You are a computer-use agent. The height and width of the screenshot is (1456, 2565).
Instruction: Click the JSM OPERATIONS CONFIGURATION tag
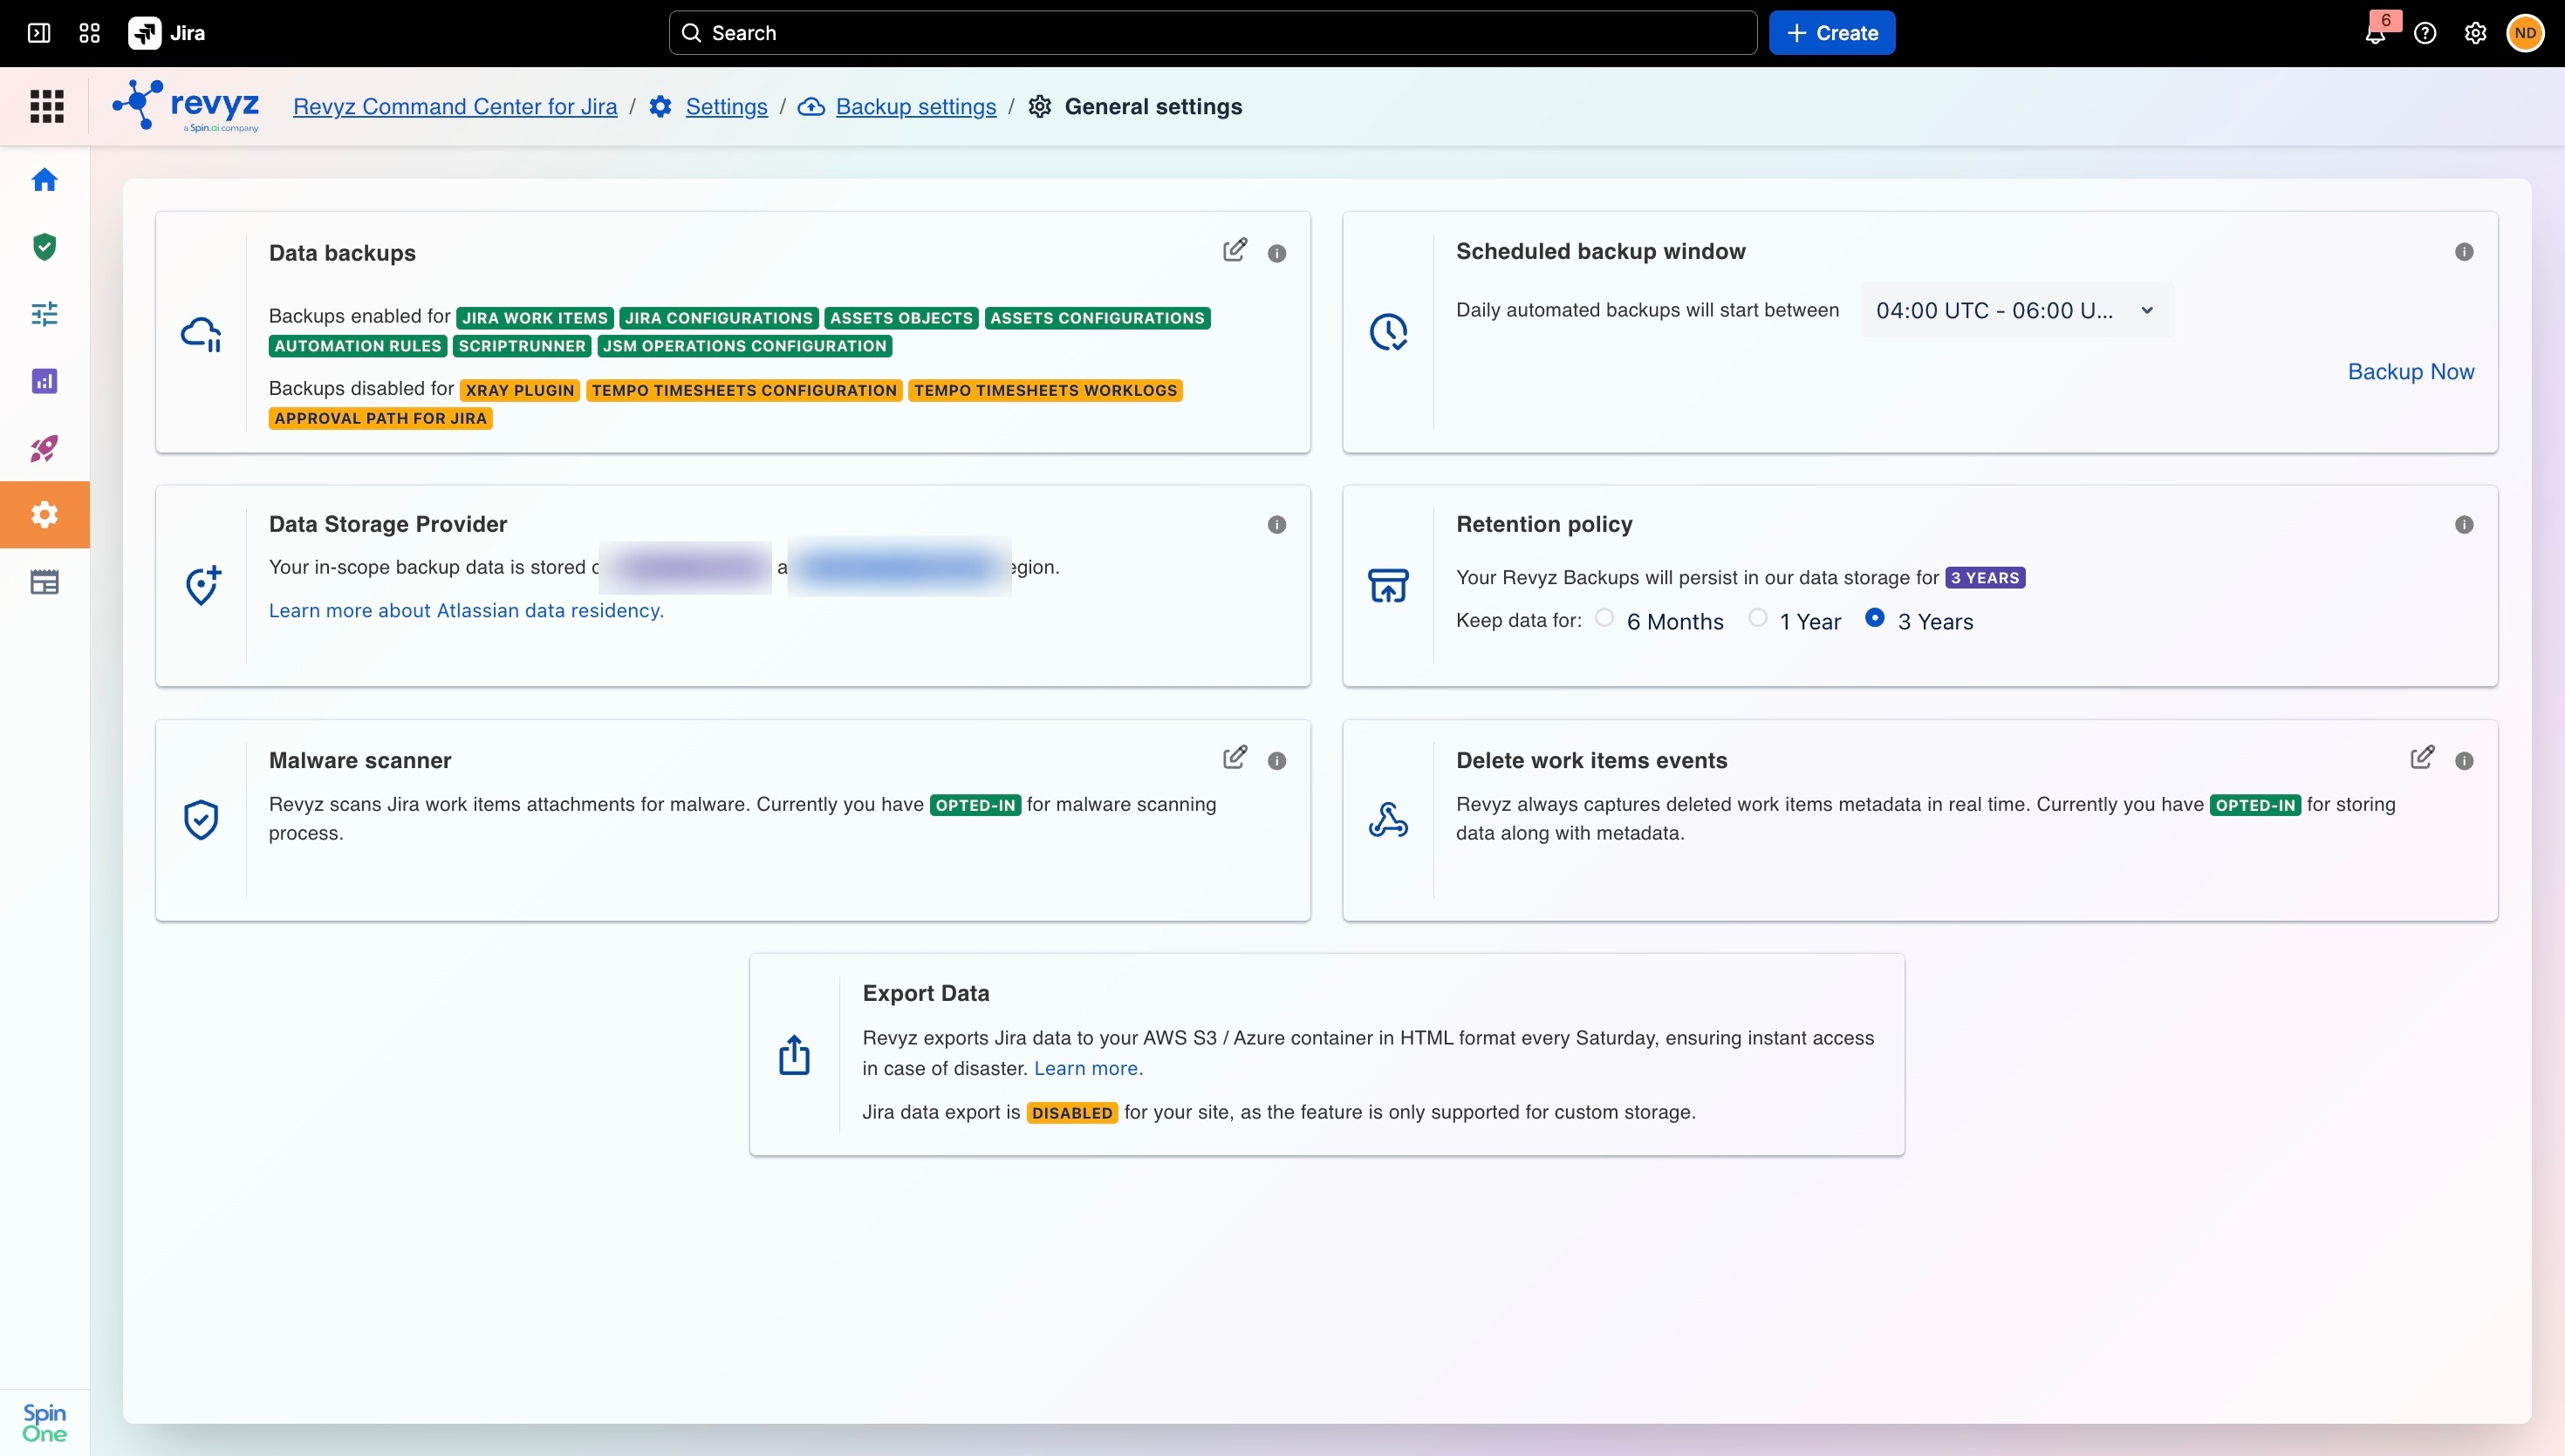point(744,346)
